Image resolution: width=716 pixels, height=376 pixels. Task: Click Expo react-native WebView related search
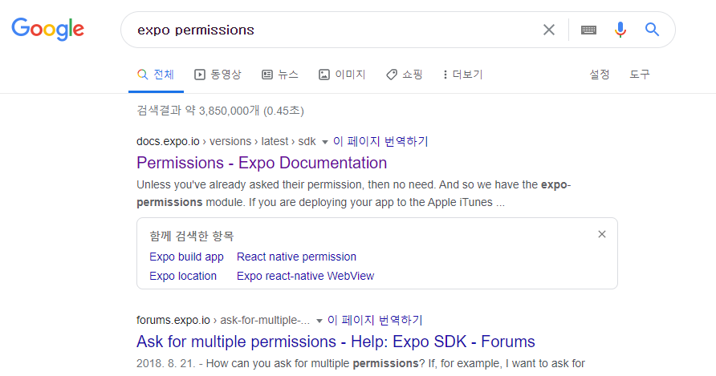click(x=305, y=276)
